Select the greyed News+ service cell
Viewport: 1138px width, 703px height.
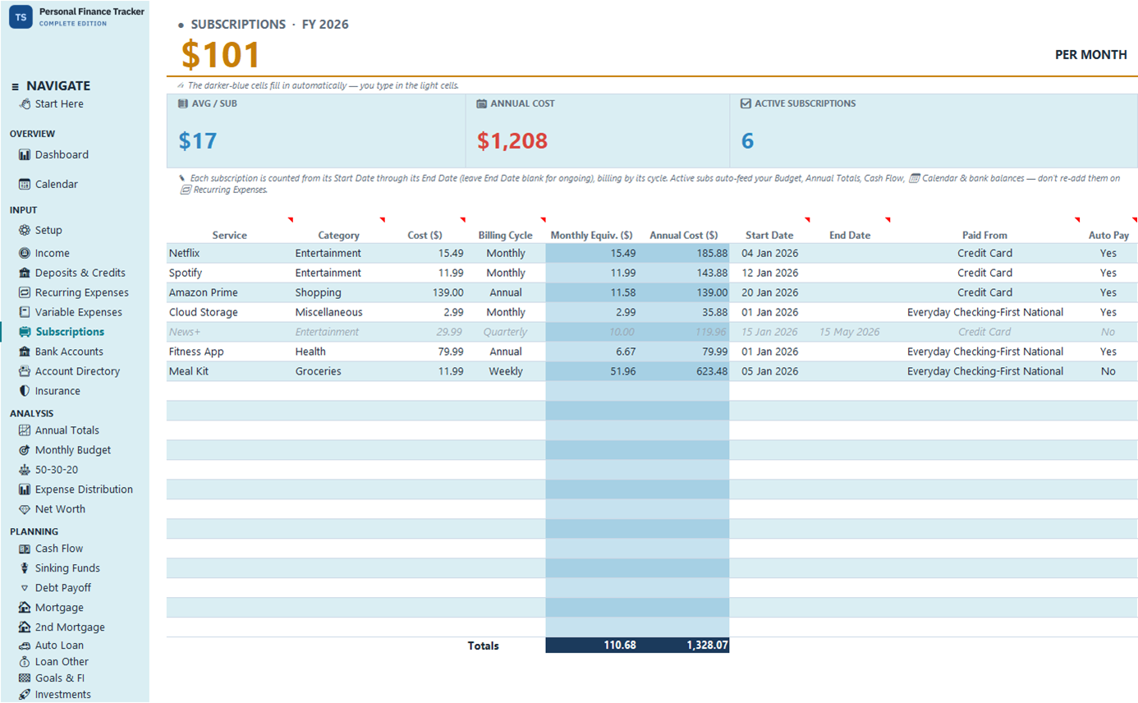(230, 333)
